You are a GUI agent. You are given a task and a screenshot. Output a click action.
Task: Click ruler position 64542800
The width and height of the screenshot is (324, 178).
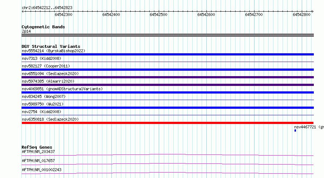pyautogui.click(x=301, y=15)
